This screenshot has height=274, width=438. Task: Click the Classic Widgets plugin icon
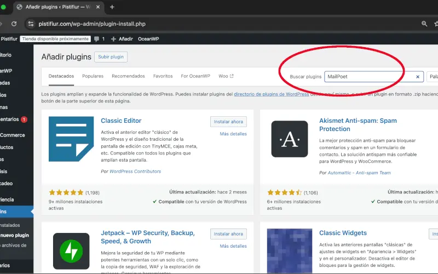pos(290,251)
